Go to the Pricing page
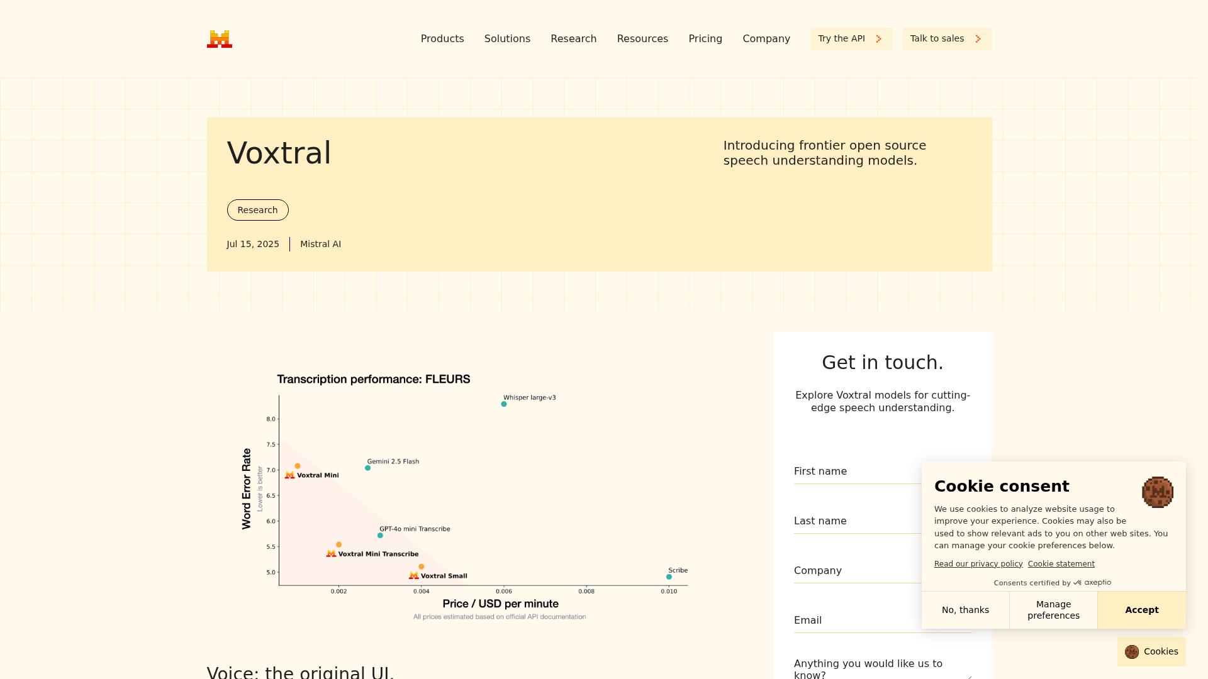The width and height of the screenshot is (1208, 679). (705, 39)
